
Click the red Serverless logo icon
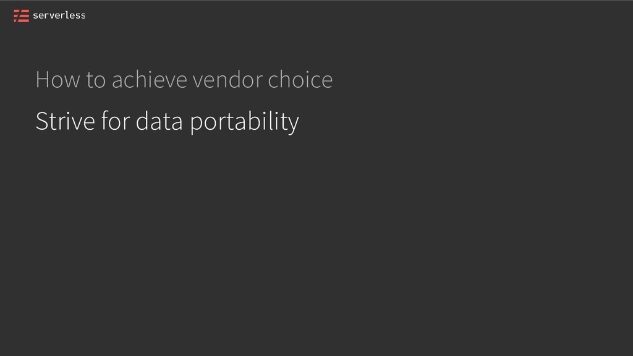(21, 15)
